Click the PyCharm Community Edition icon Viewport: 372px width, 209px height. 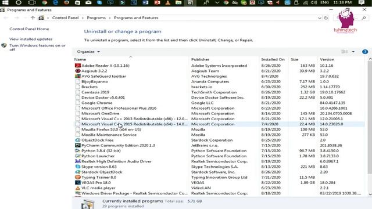pos(77,145)
